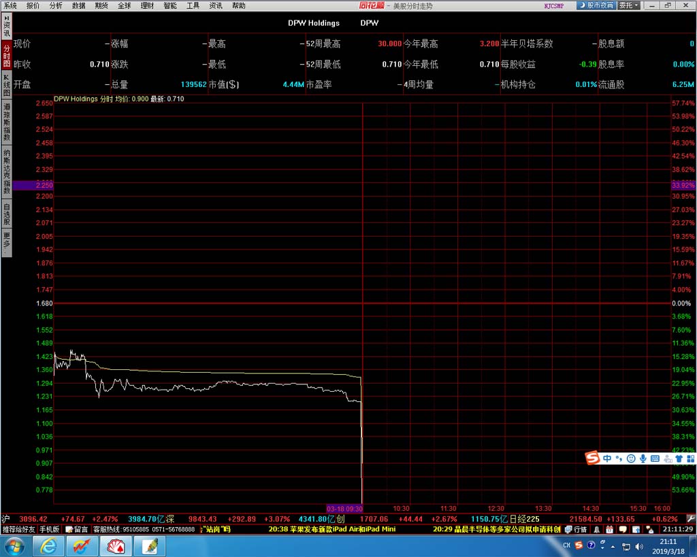Click the 52周最高 value 30.000
Image resolution: width=697 pixels, height=557 pixels.
point(390,44)
